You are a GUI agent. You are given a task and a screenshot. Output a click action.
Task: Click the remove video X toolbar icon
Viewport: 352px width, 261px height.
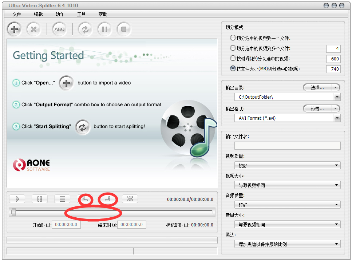[33, 29]
